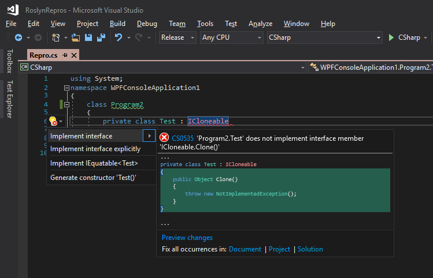Click the C# project icon in navigation bar
Viewport: 433px width, 278px height.
click(24, 67)
